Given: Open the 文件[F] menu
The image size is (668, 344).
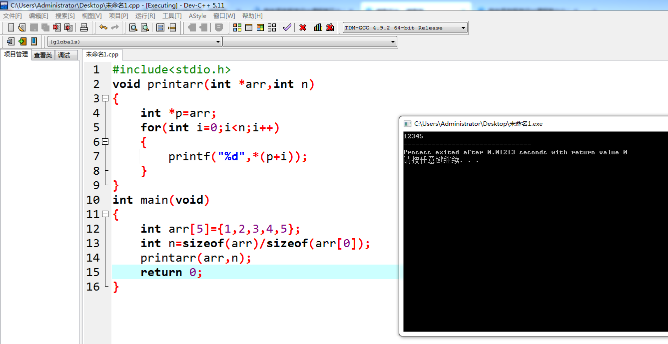Looking at the screenshot, I should point(12,16).
